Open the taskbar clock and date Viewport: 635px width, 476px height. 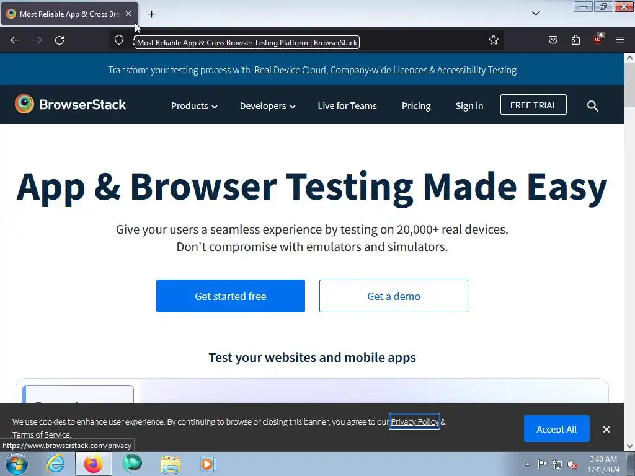[603, 464]
